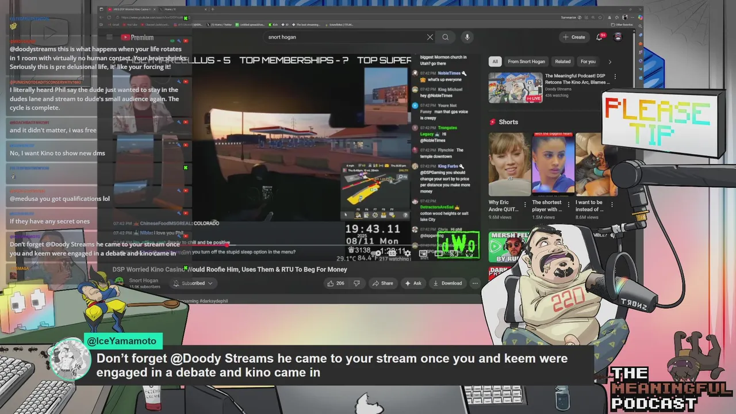The height and width of the screenshot is (414, 736).
Task: Clear the 'snort hogan' search text
Action: click(x=430, y=37)
